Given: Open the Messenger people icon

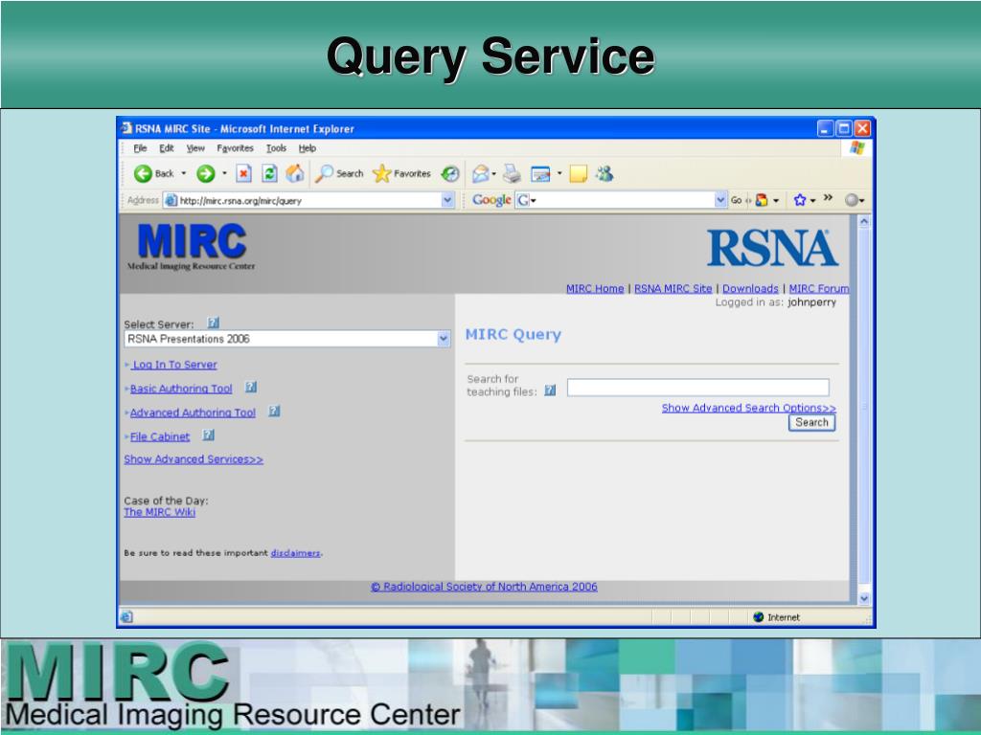Looking at the screenshot, I should coord(605,173).
